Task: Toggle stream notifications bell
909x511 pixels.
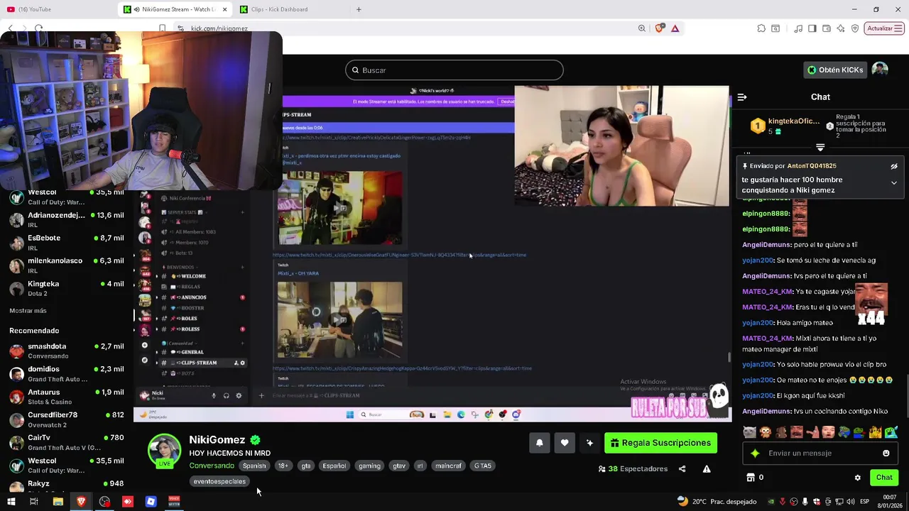Action: (x=539, y=443)
